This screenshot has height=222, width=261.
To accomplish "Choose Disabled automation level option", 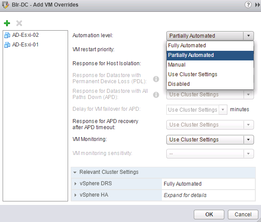I will point(210,84).
